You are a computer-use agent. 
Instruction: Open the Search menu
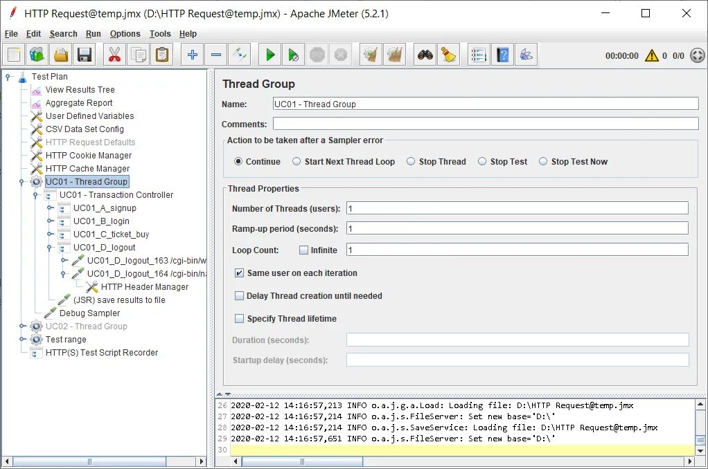pos(63,34)
